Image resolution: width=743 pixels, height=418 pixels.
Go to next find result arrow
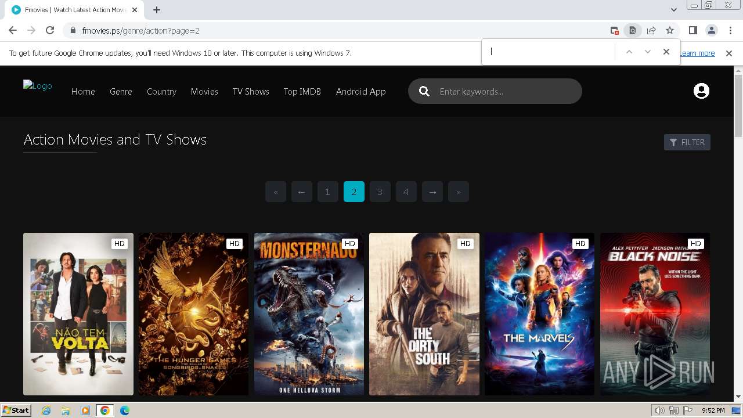648,52
